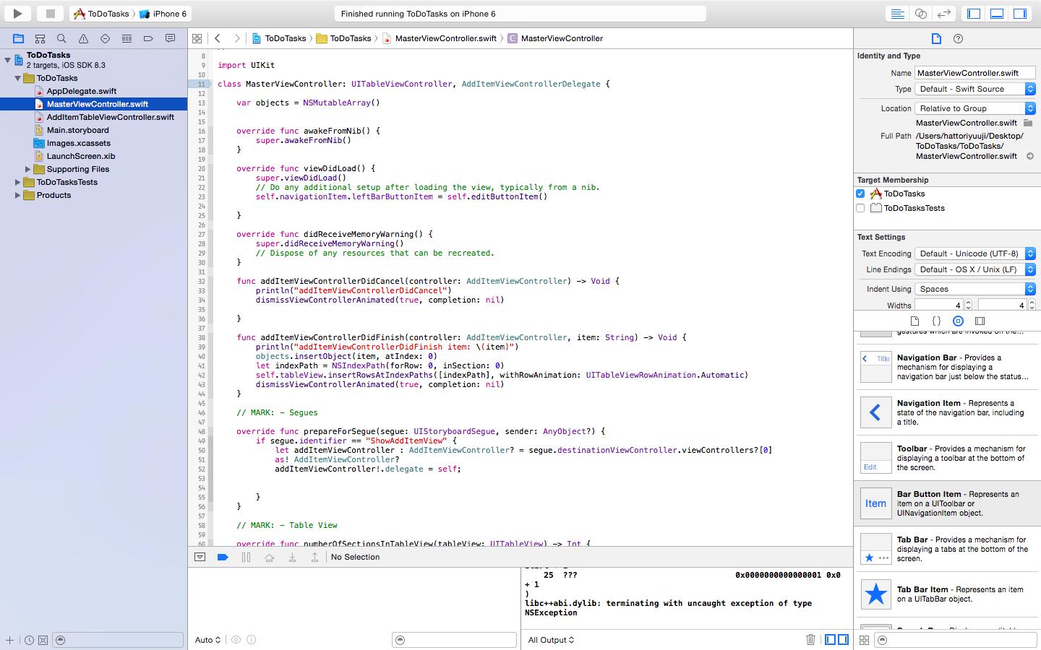Open the Line Endings dropdown
The width and height of the screenshot is (1041, 650).
coord(975,269)
